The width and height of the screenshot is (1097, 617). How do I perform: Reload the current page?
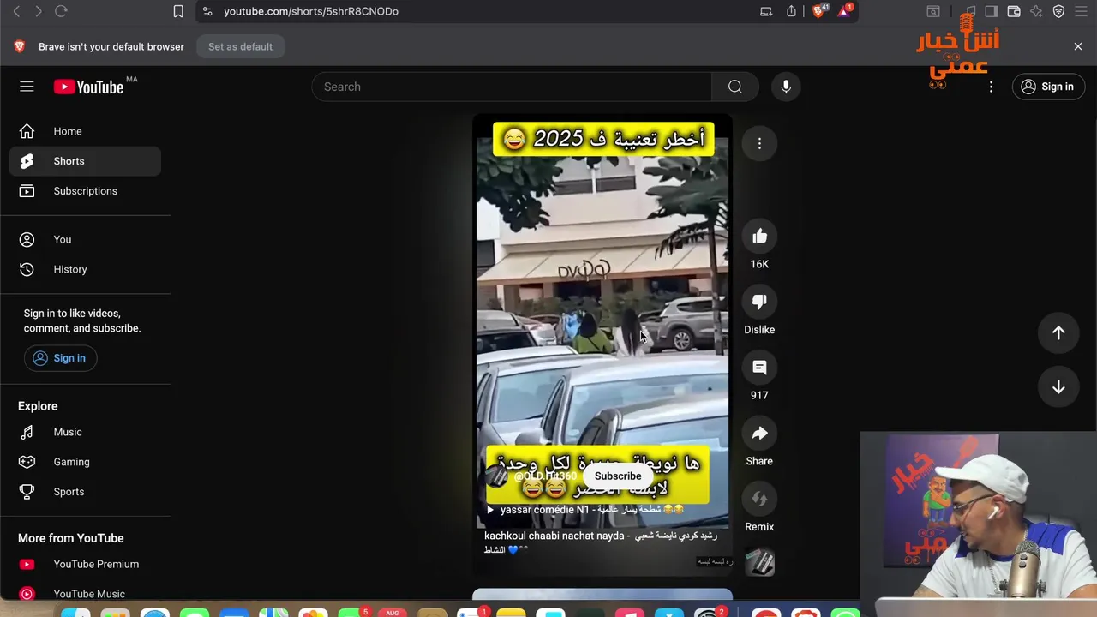(61, 11)
